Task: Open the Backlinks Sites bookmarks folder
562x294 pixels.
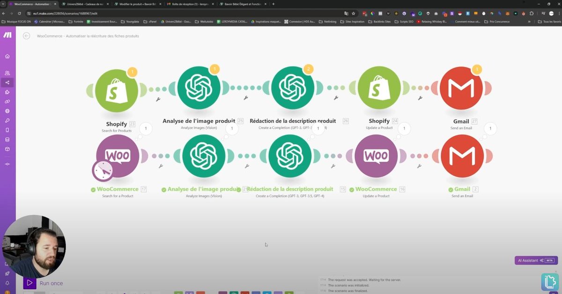Action: (x=379, y=22)
